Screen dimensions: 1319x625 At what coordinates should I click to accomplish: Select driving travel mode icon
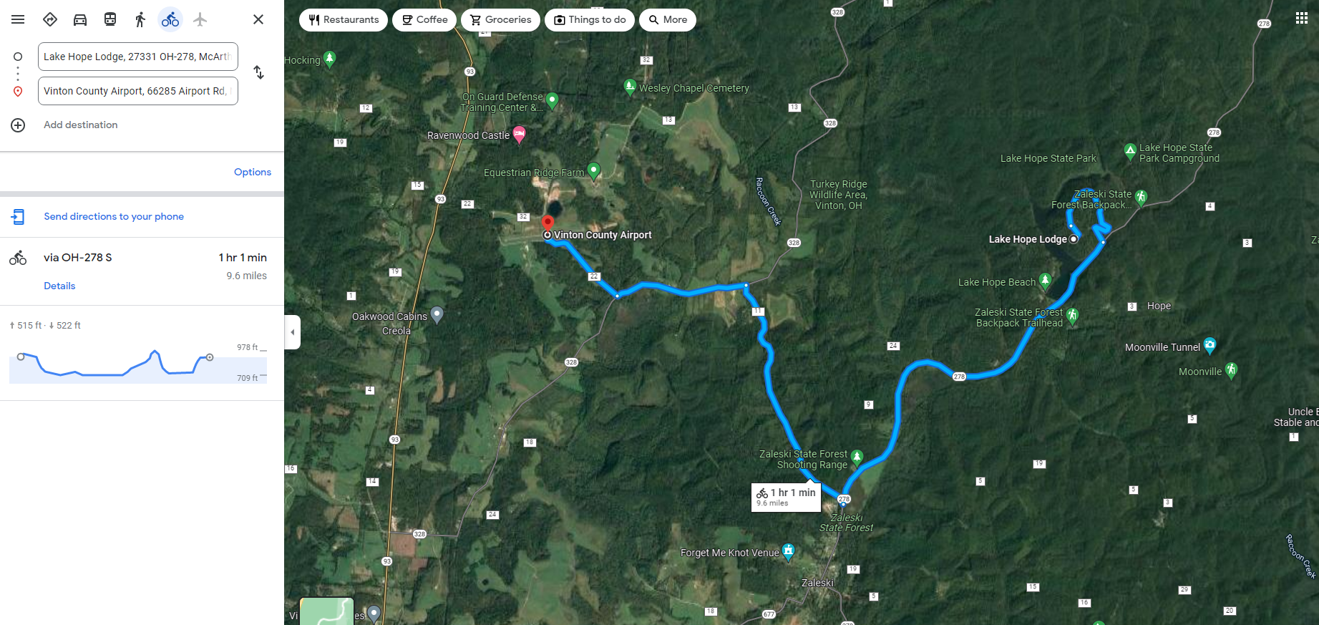[x=80, y=19]
